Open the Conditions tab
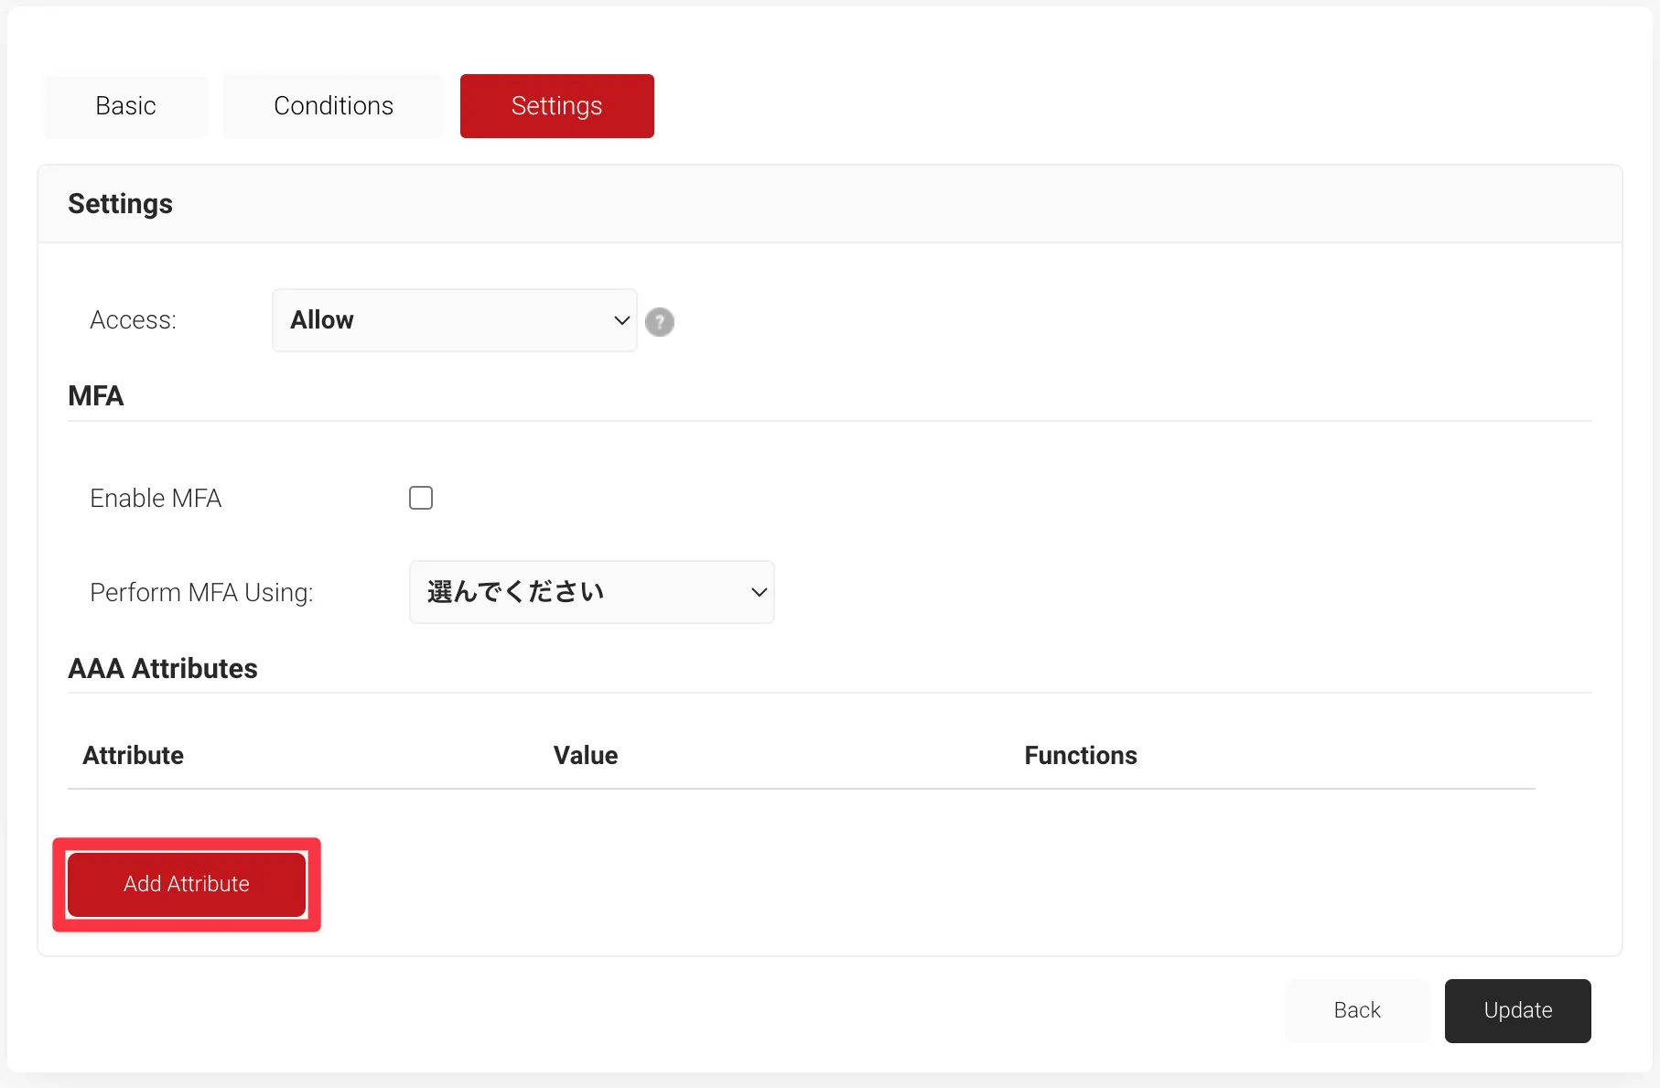 tap(333, 106)
